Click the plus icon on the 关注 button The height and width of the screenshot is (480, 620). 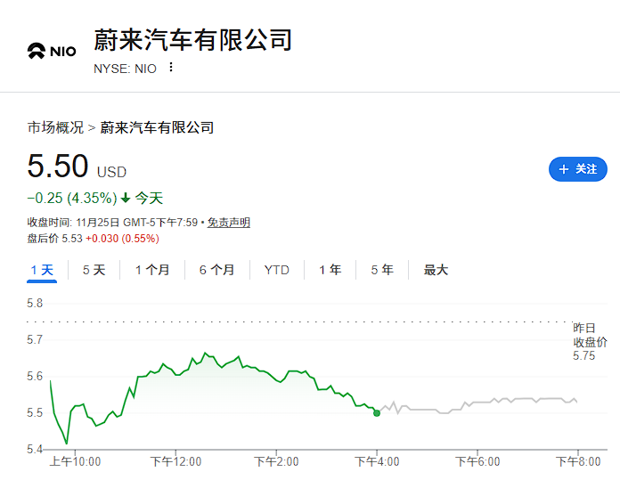(x=564, y=169)
